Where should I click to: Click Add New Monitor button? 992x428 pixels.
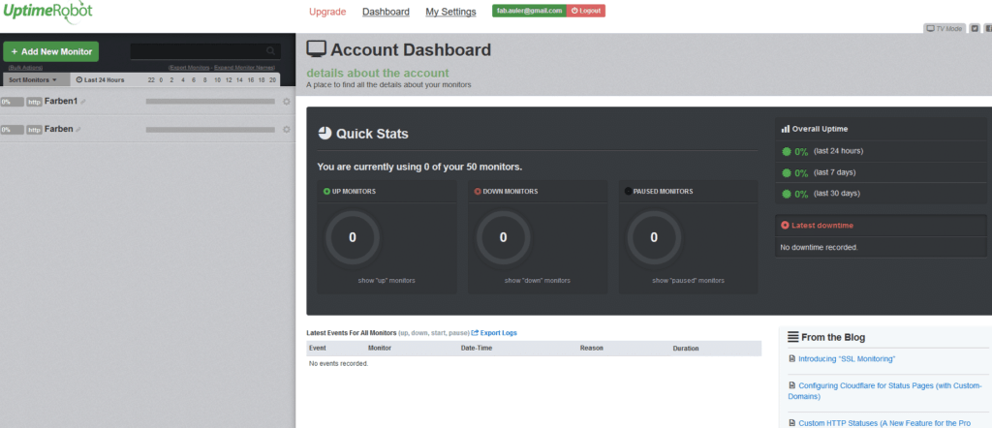pyautogui.click(x=50, y=52)
